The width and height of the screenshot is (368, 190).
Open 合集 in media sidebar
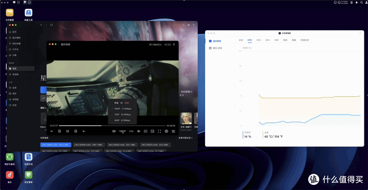point(21,55)
